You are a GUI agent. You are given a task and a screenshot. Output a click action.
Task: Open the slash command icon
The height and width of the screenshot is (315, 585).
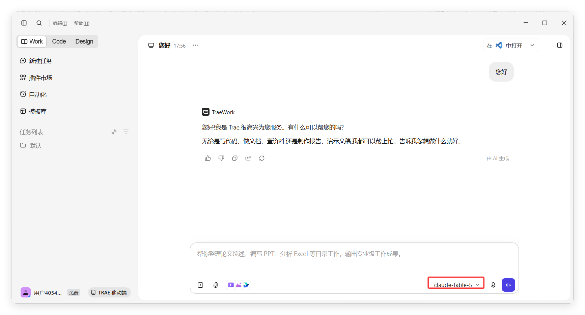[x=200, y=285]
